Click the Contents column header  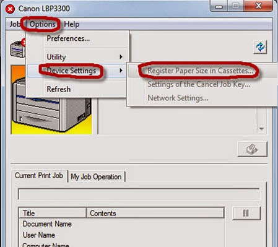click(155, 213)
